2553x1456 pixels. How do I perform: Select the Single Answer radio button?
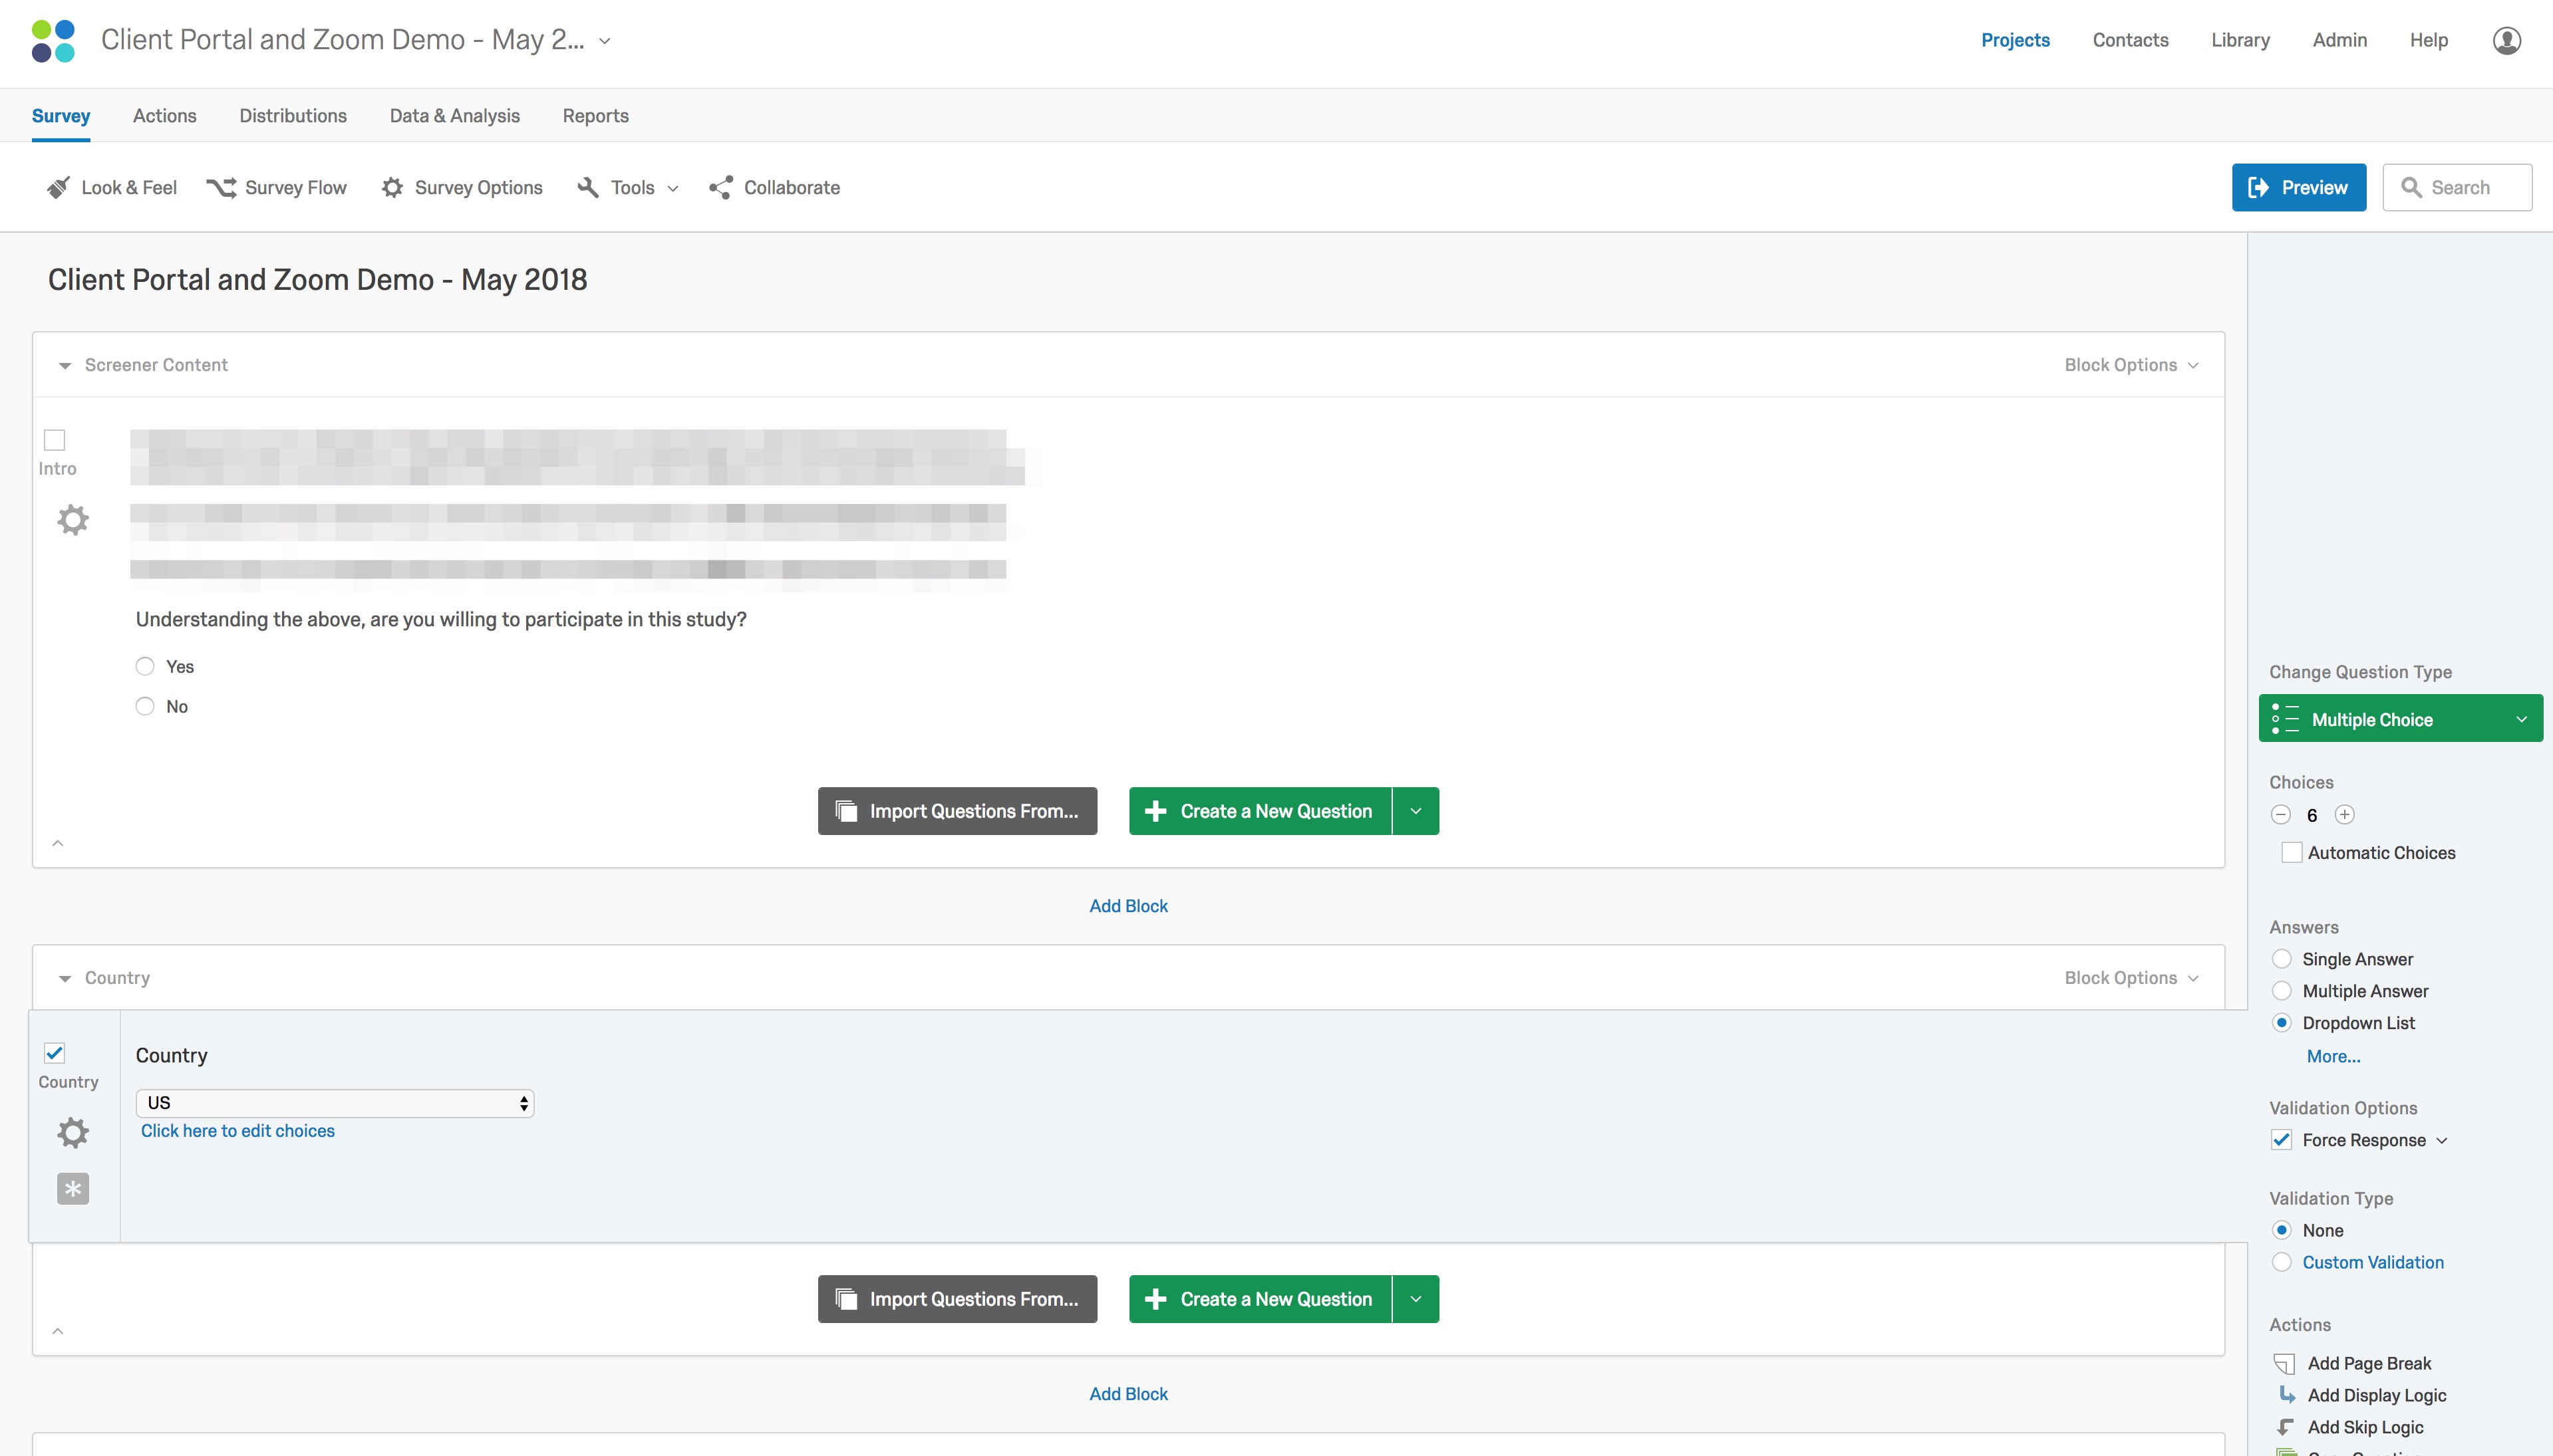click(x=2283, y=958)
